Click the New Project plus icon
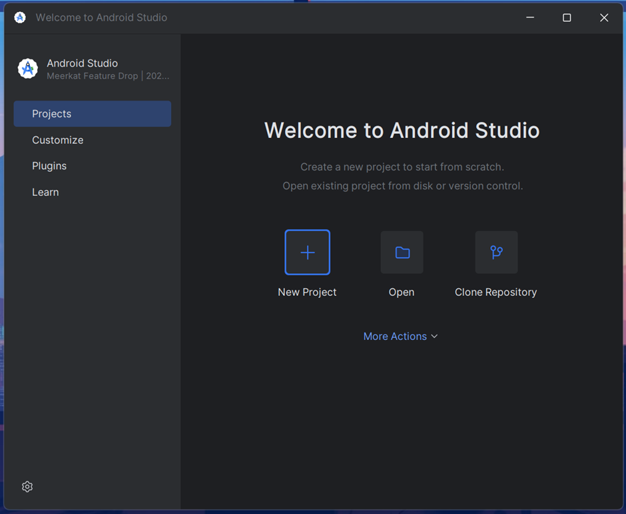 pyautogui.click(x=308, y=252)
